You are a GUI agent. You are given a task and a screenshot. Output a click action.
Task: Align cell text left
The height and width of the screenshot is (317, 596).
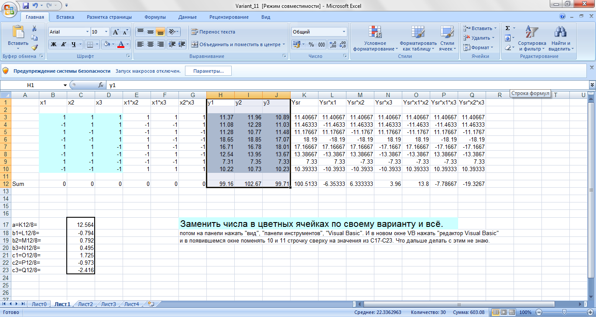140,44
